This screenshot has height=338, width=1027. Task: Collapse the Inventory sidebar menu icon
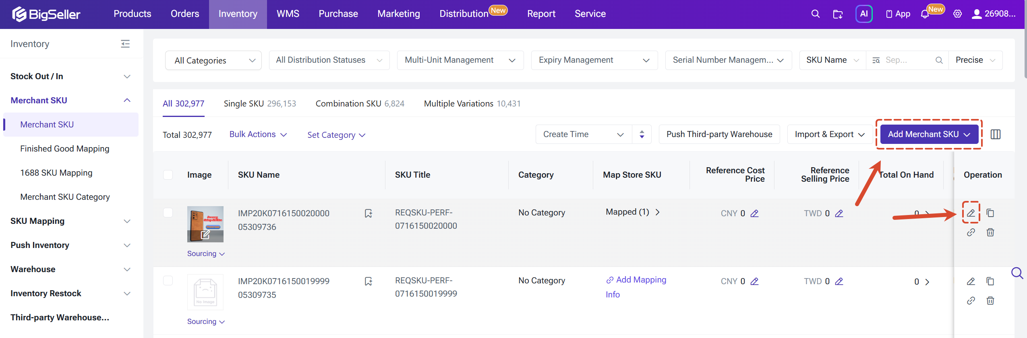tap(125, 44)
